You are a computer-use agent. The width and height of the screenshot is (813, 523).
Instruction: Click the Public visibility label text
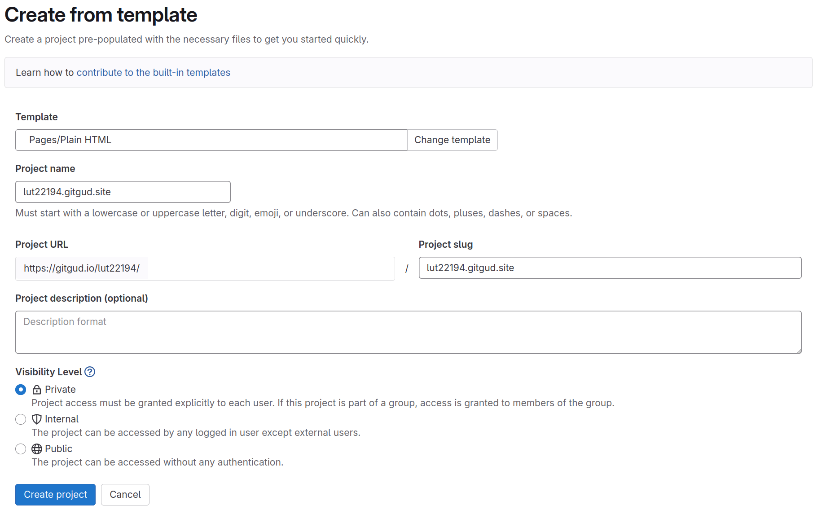tap(58, 449)
